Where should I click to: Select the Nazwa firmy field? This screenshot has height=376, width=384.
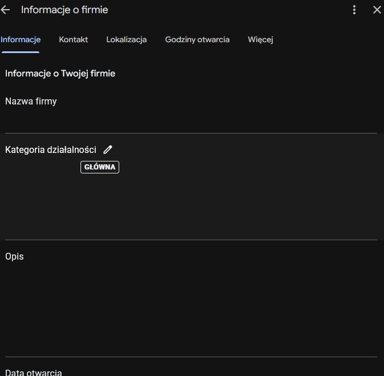coord(191,112)
